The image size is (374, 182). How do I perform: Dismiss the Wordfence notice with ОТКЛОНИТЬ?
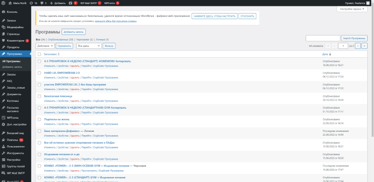(247, 16)
